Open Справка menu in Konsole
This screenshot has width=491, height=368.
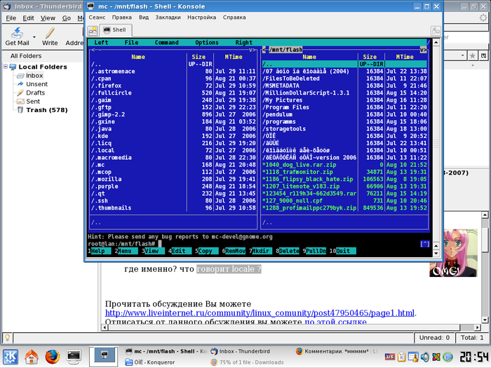pyautogui.click(x=234, y=18)
